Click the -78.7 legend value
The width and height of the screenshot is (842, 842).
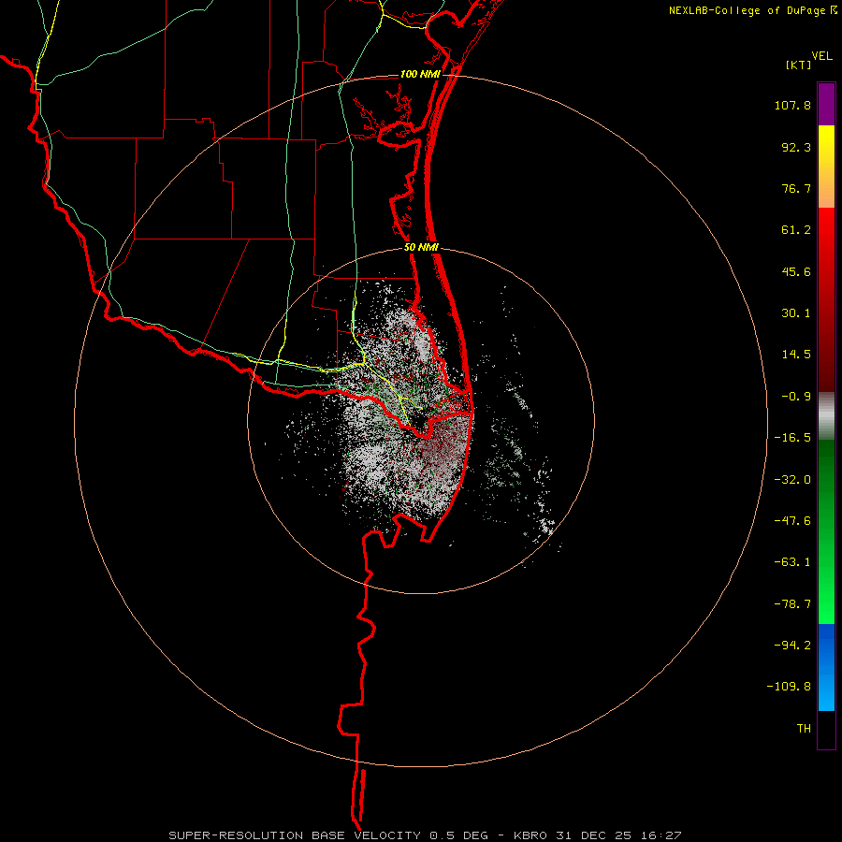tap(792, 604)
